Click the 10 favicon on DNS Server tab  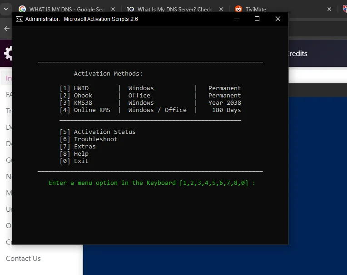tap(130, 9)
